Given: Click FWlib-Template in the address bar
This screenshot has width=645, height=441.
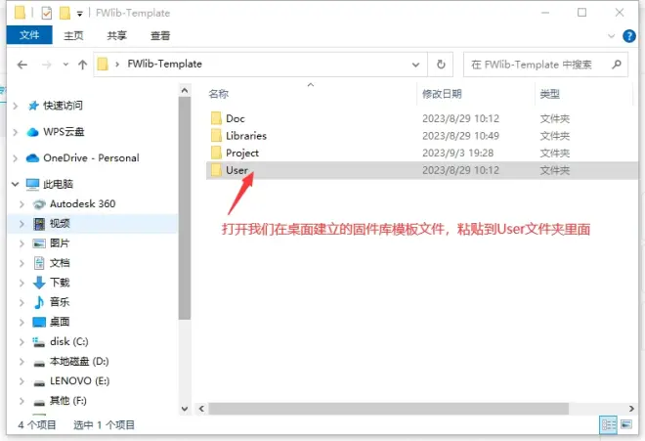Looking at the screenshot, I should pyautogui.click(x=164, y=64).
